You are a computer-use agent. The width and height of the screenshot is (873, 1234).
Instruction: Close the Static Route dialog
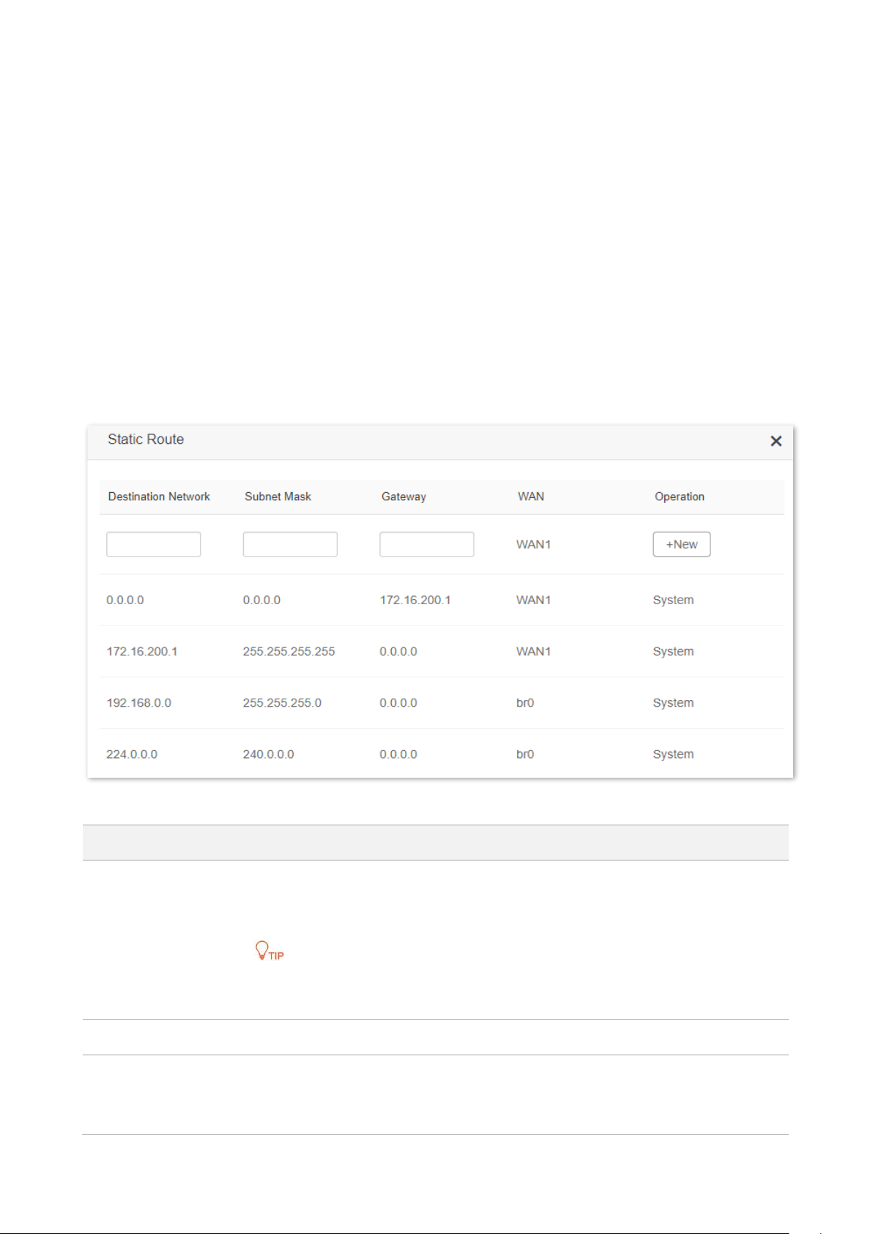(x=776, y=441)
